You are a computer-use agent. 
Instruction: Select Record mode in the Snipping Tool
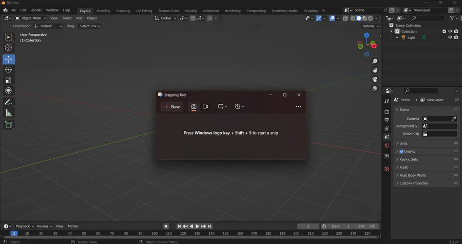click(205, 107)
